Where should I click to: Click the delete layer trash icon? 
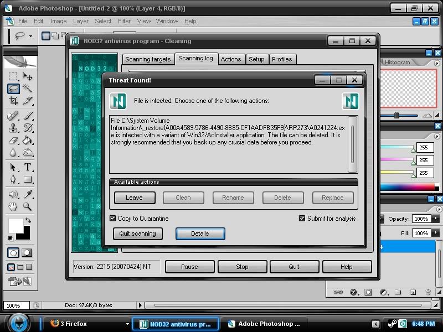pyautogui.click(x=428, y=292)
